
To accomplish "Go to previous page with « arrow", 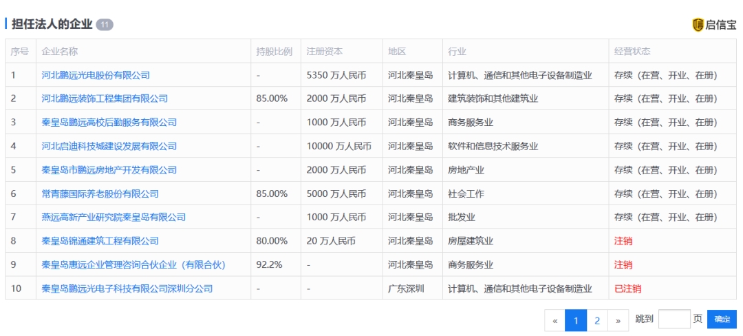I will point(555,320).
